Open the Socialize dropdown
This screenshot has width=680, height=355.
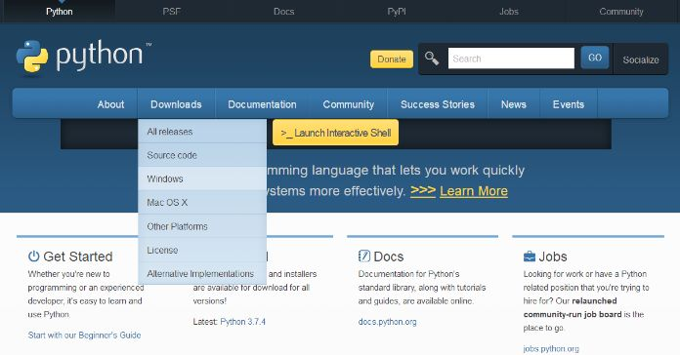641,59
